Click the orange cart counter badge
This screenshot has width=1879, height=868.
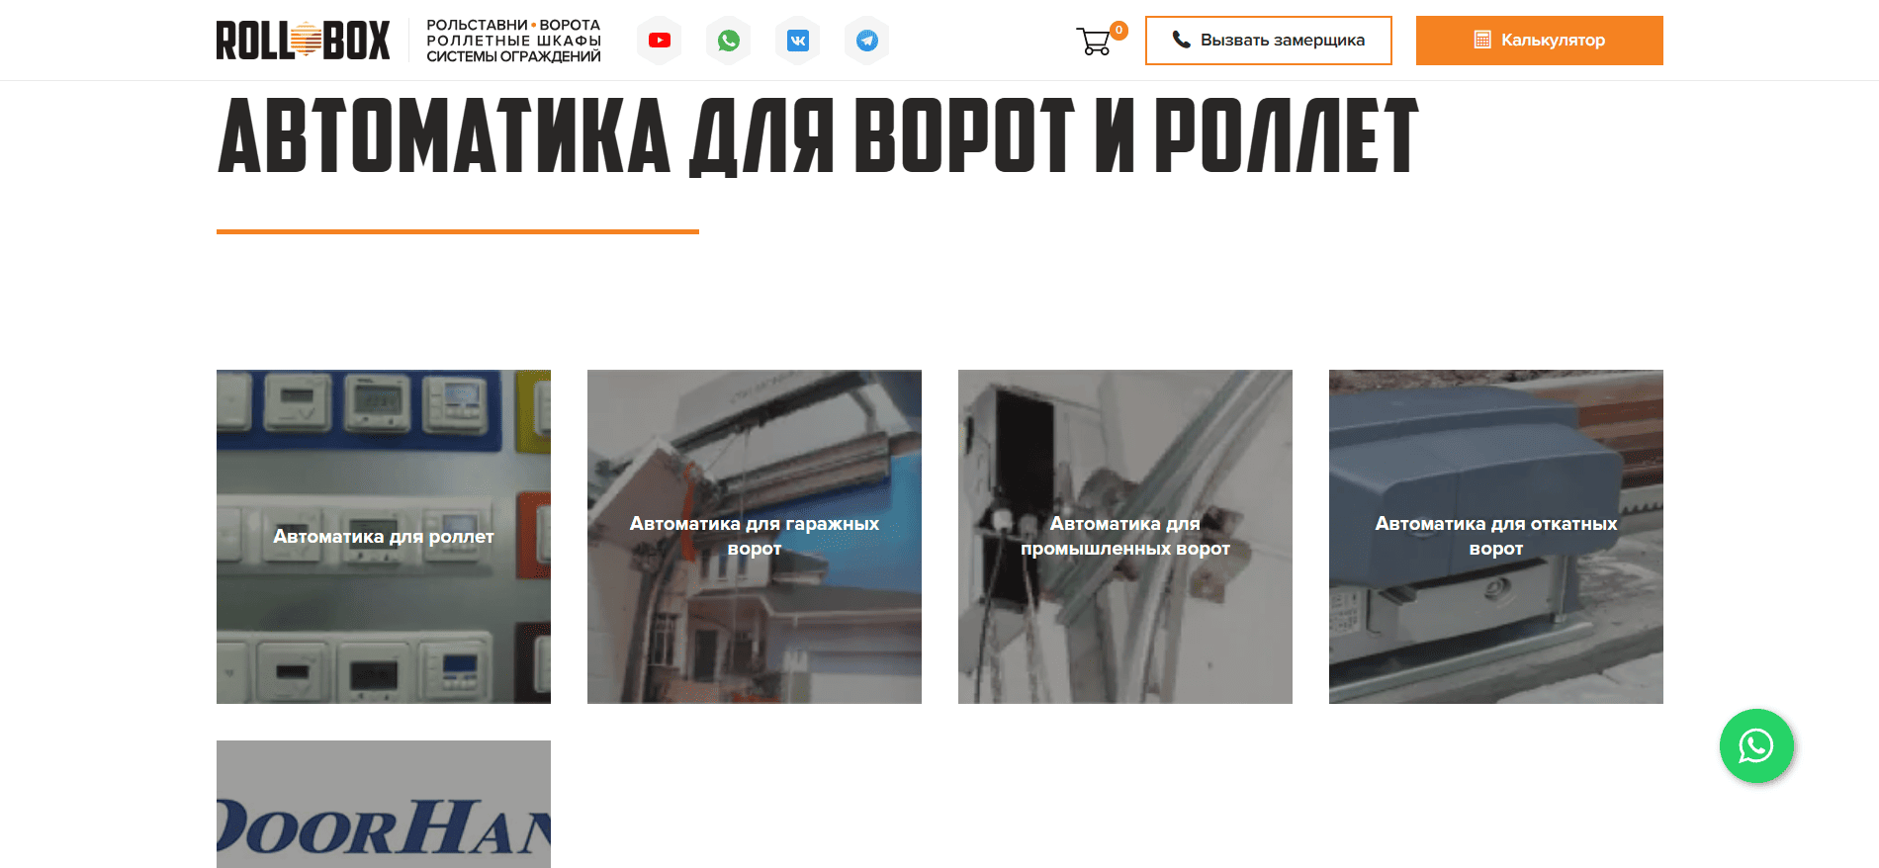tap(1118, 30)
